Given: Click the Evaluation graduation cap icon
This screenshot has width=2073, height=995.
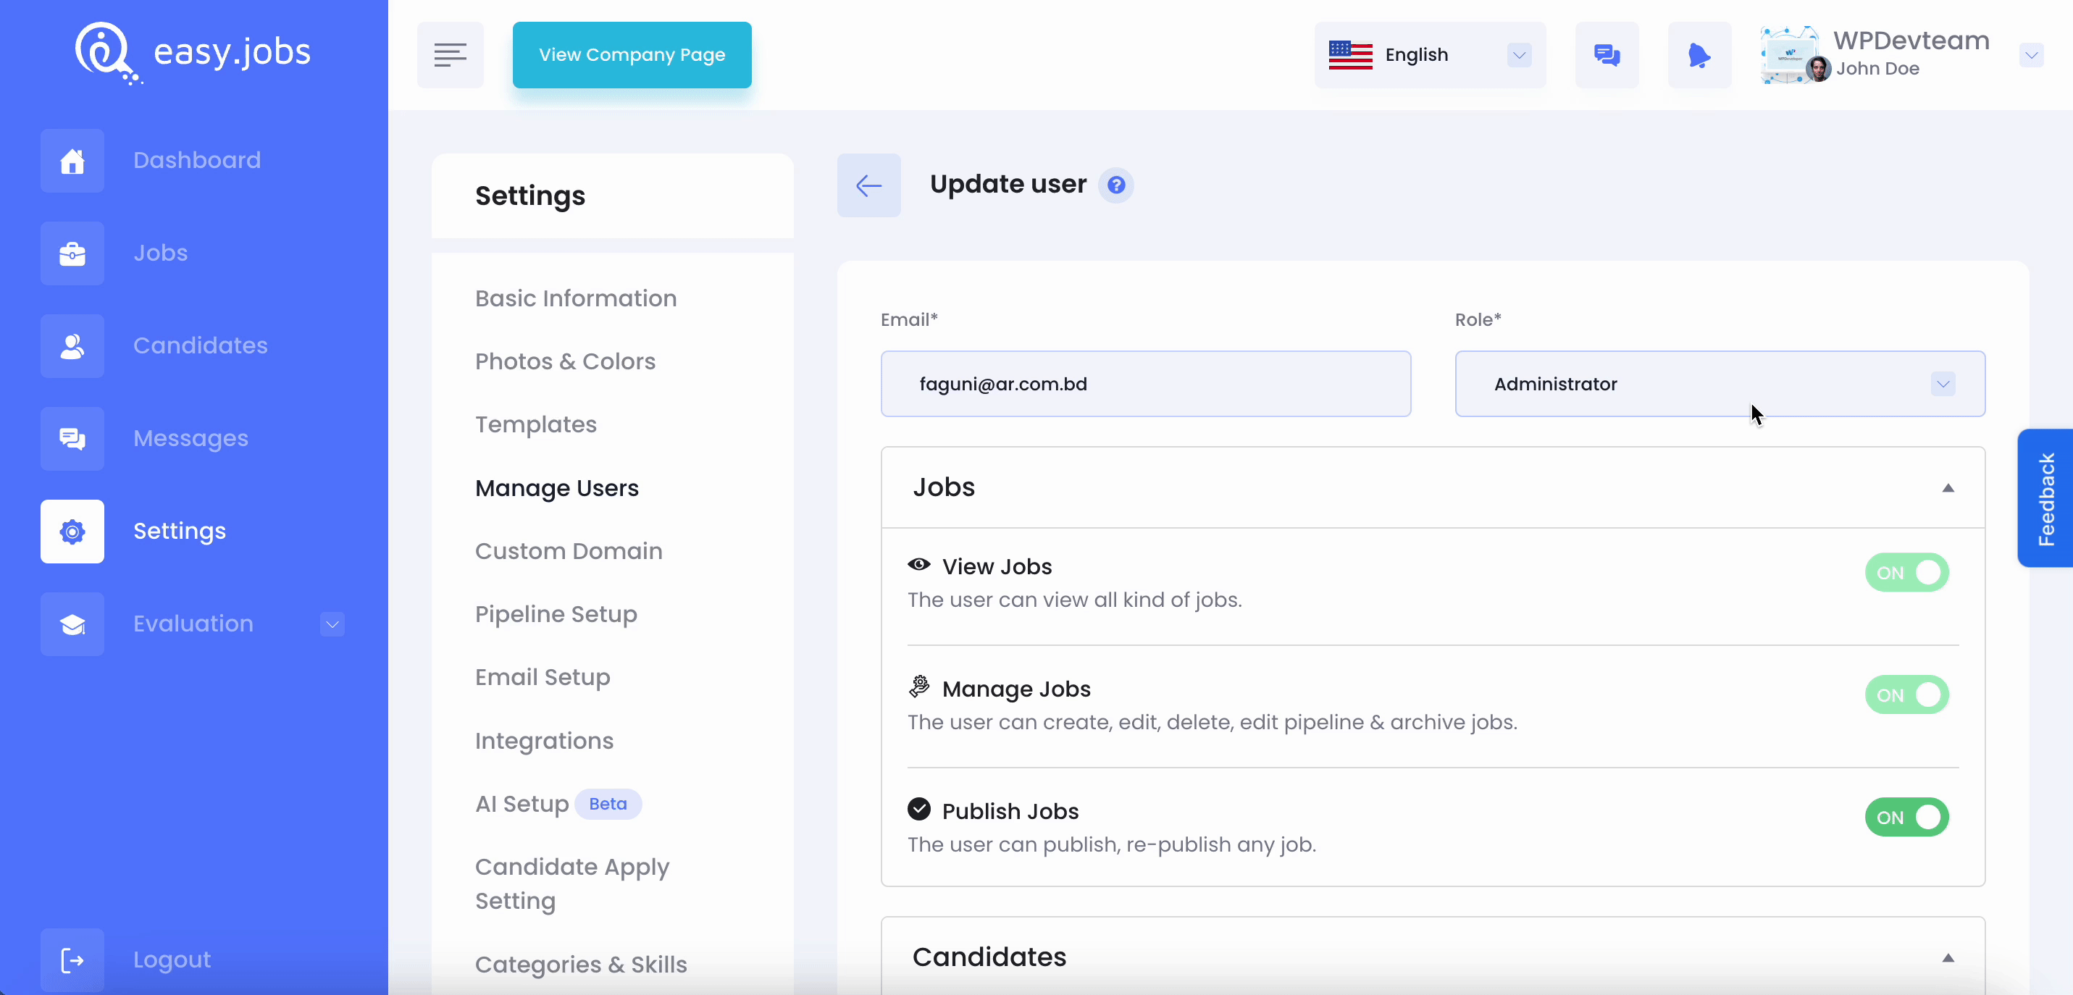Looking at the screenshot, I should click(72, 622).
